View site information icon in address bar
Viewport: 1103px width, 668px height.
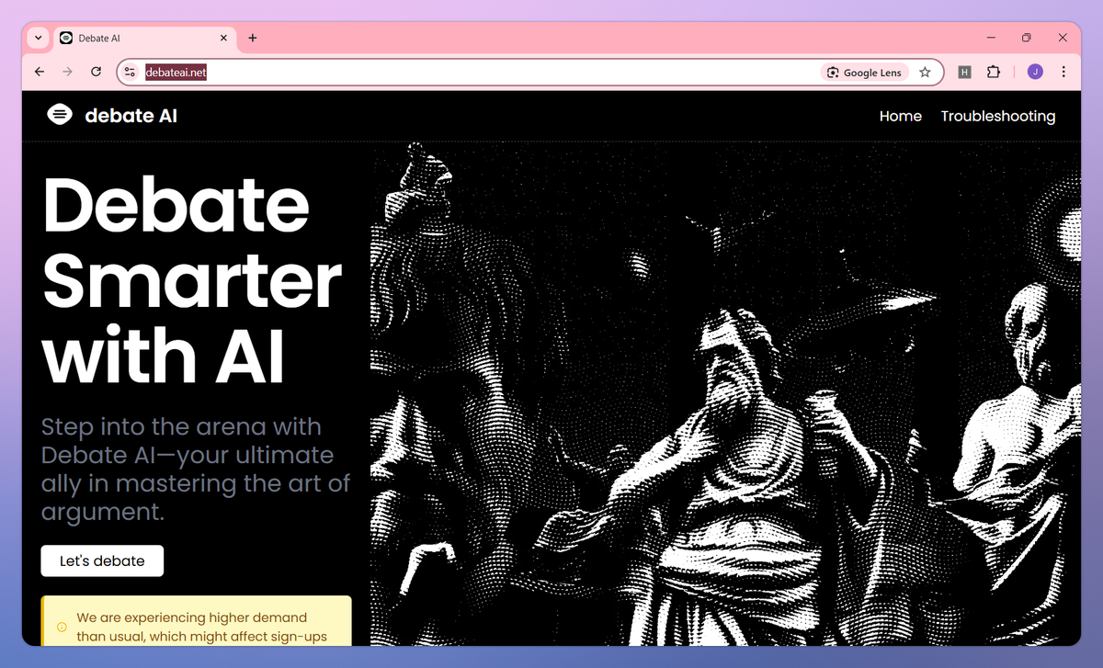click(130, 72)
